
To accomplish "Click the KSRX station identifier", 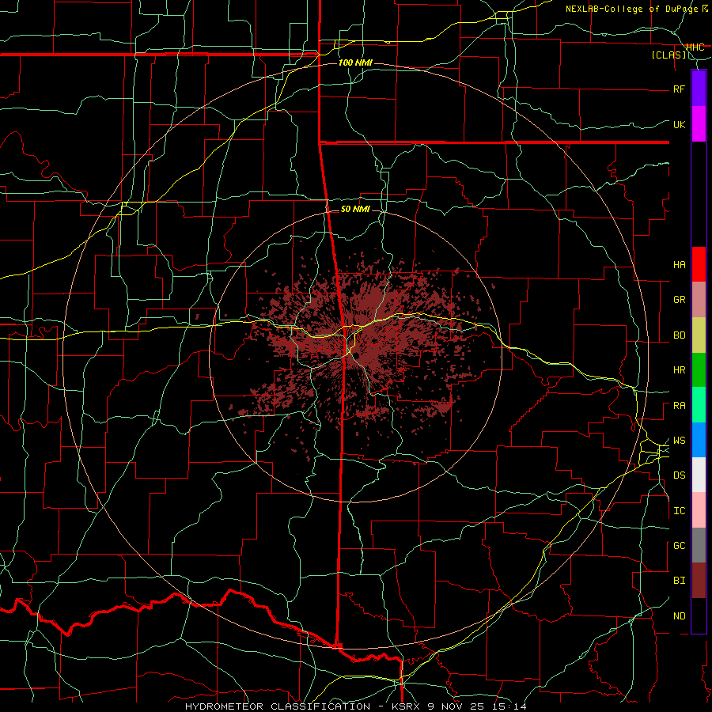I will (x=406, y=706).
